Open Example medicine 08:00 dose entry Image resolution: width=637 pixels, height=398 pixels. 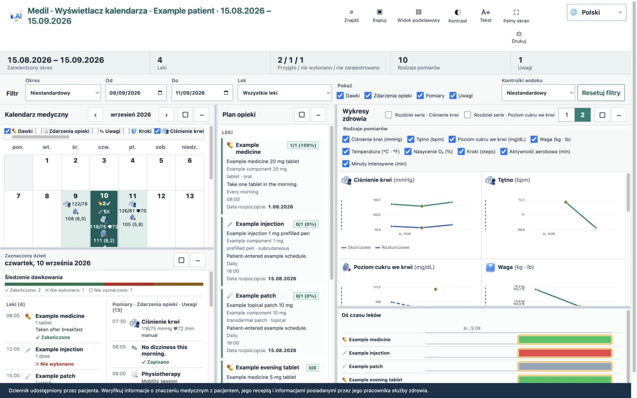53,326
